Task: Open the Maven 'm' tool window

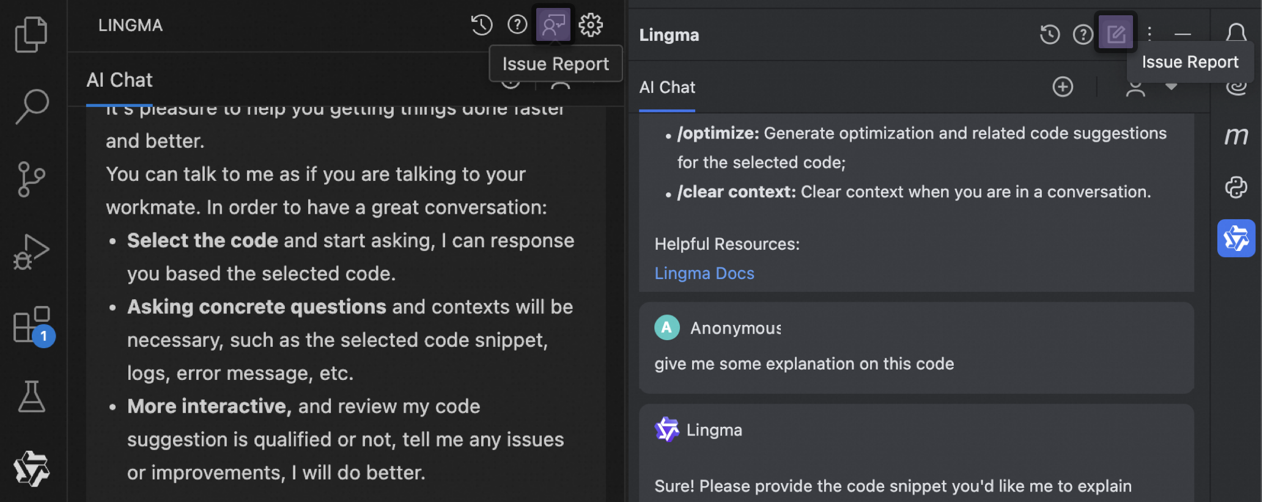Action: pos(1236,136)
